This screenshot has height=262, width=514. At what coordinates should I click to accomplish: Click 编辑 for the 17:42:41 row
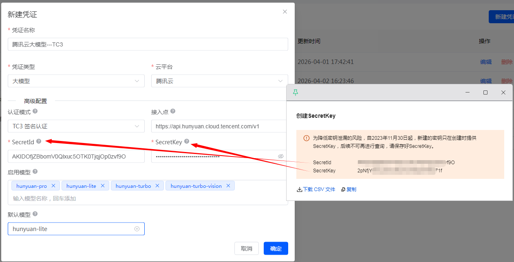pos(486,62)
